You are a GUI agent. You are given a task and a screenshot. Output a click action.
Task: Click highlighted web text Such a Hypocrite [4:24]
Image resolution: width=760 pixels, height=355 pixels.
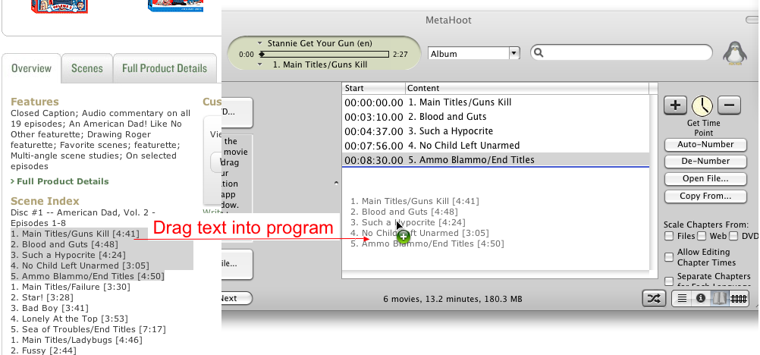coord(74,255)
